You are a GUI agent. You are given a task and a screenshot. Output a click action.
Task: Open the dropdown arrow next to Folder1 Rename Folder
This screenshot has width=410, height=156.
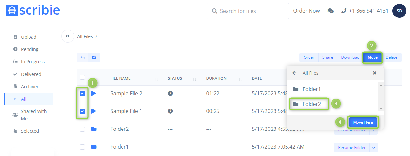coord(374,148)
